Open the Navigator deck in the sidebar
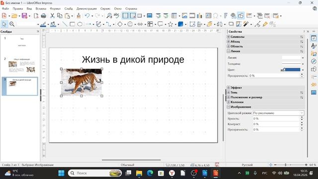 click(x=314, y=62)
